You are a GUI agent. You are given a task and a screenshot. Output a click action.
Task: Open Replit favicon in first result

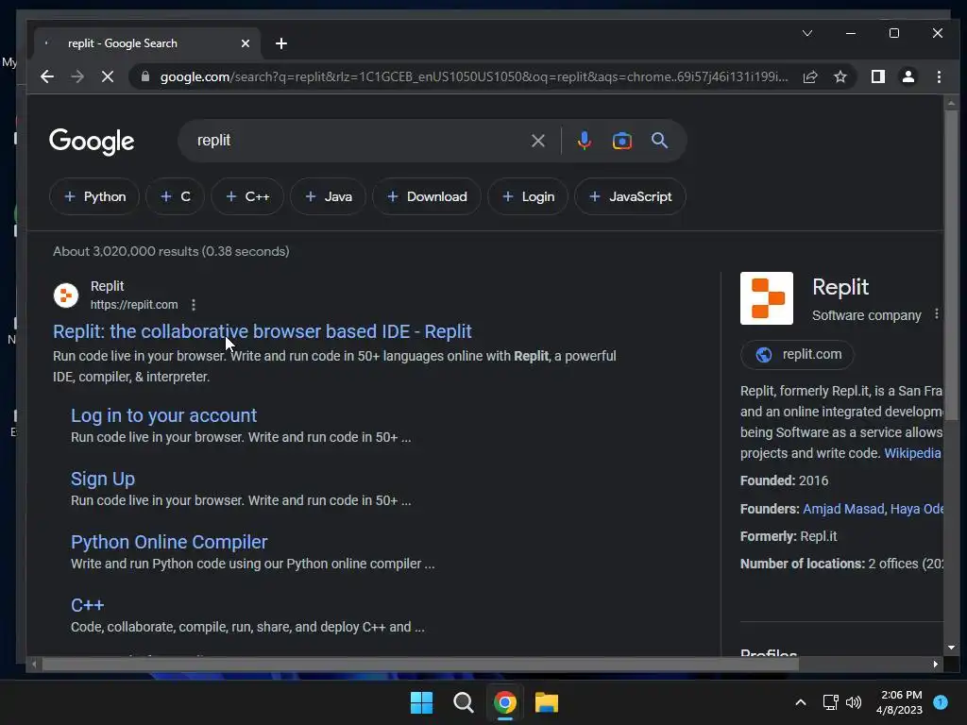[x=66, y=295]
